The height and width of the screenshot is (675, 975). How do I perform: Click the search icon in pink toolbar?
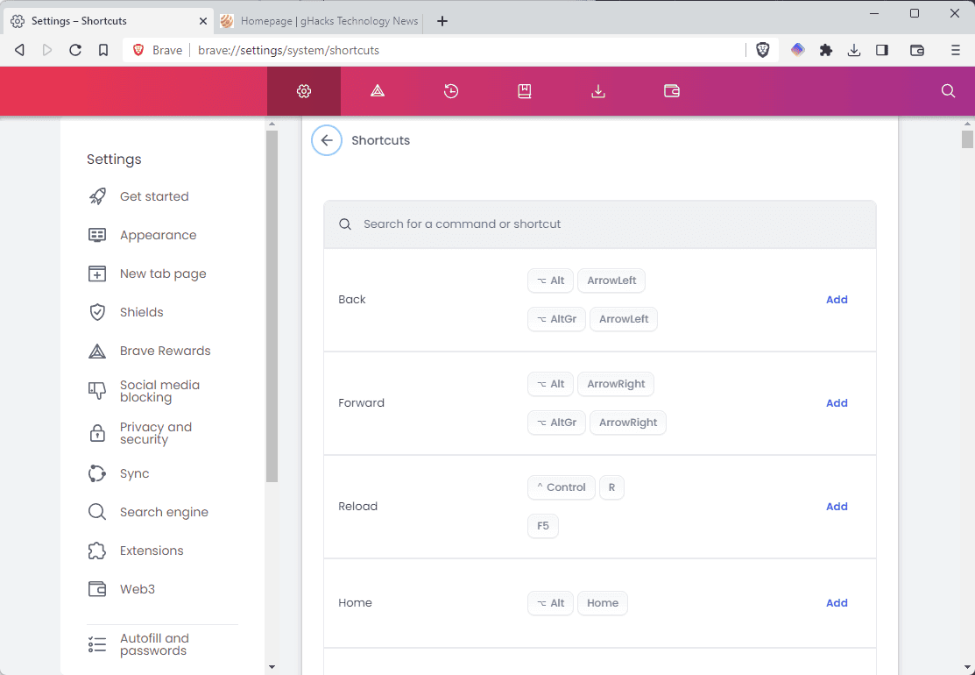click(948, 91)
